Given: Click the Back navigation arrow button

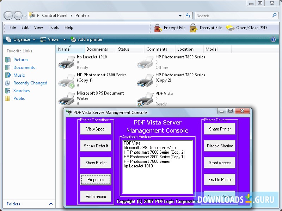Looking at the screenshot, I should (x=8, y=15).
